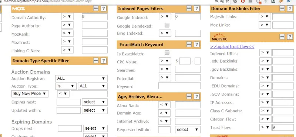Open the Buy Now Price dropdown
This screenshot has width=296, height=137.
(30, 94)
